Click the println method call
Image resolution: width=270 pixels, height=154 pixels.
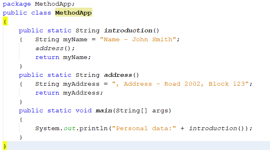pos(93,129)
